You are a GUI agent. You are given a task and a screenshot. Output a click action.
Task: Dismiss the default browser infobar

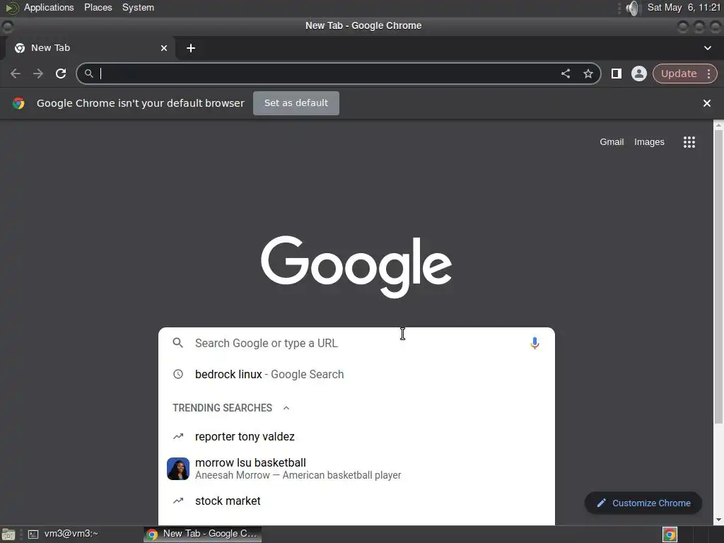coord(707,103)
